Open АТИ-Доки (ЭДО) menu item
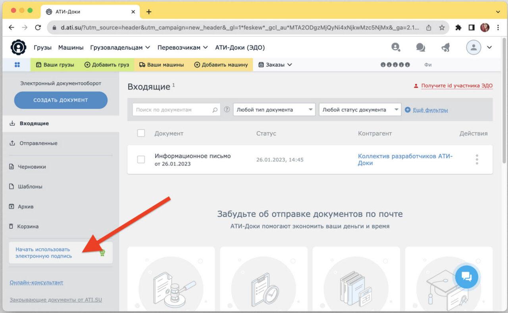 tap(240, 48)
